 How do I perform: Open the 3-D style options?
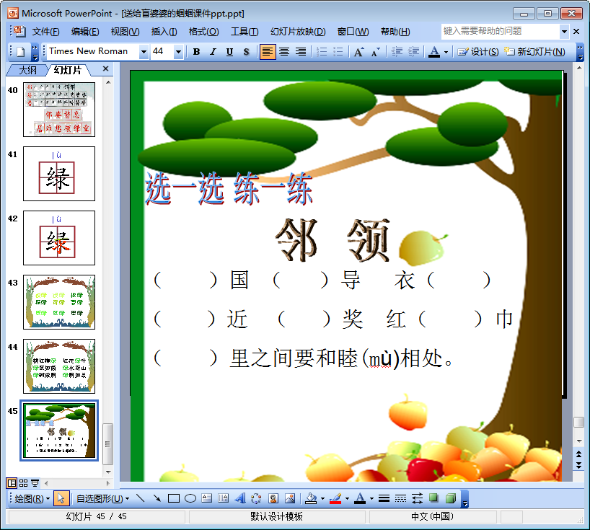[x=450, y=498]
